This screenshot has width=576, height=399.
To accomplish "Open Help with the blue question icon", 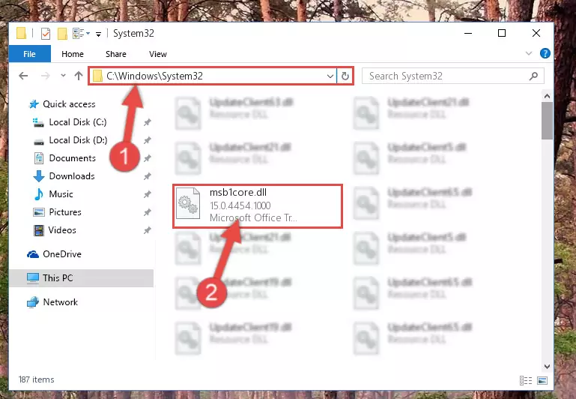I will point(545,53).
